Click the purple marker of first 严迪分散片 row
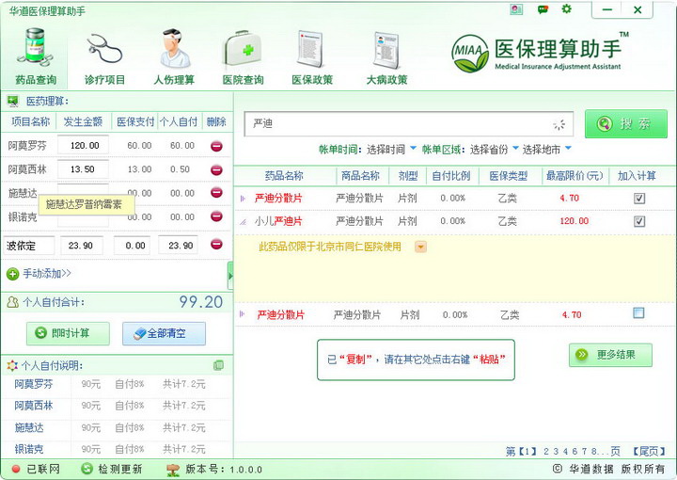Image resolution: width=677 pixels, height=480 pixels. click(243, 199)
